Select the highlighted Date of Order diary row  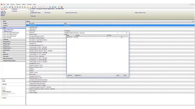pyautogui.click(x=110, y=25)
